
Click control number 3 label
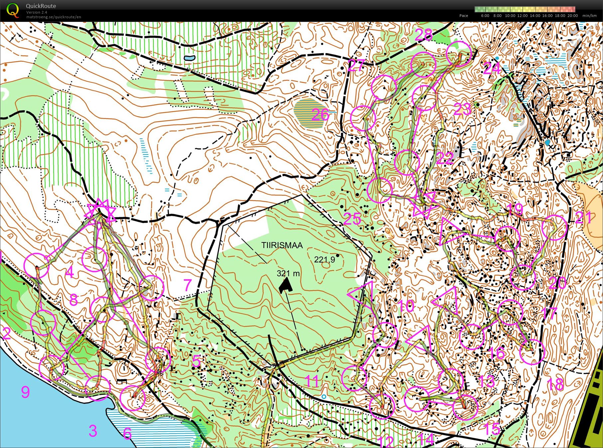coord(93,431)
